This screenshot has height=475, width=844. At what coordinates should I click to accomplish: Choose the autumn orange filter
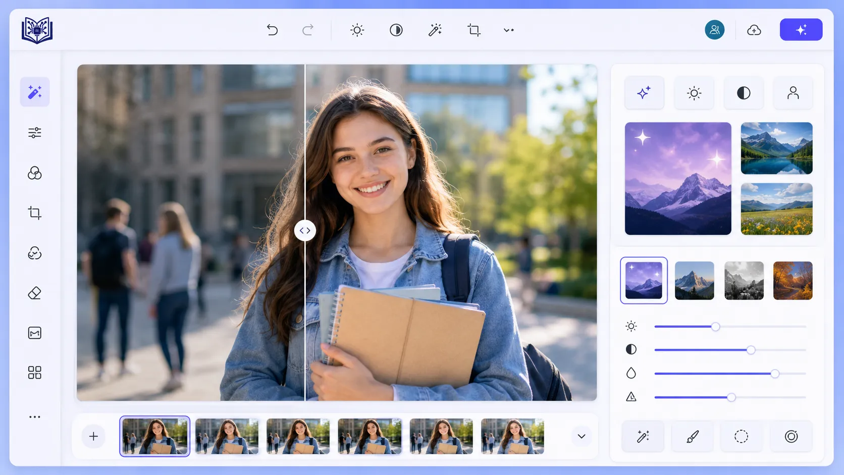pos(793,281)
